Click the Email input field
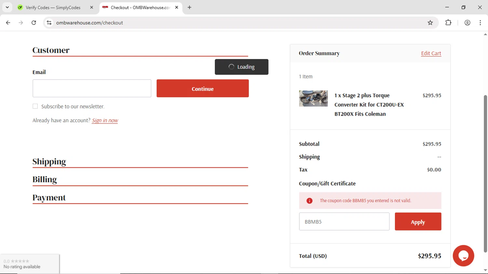488x274 pixels. click(92, 88)
